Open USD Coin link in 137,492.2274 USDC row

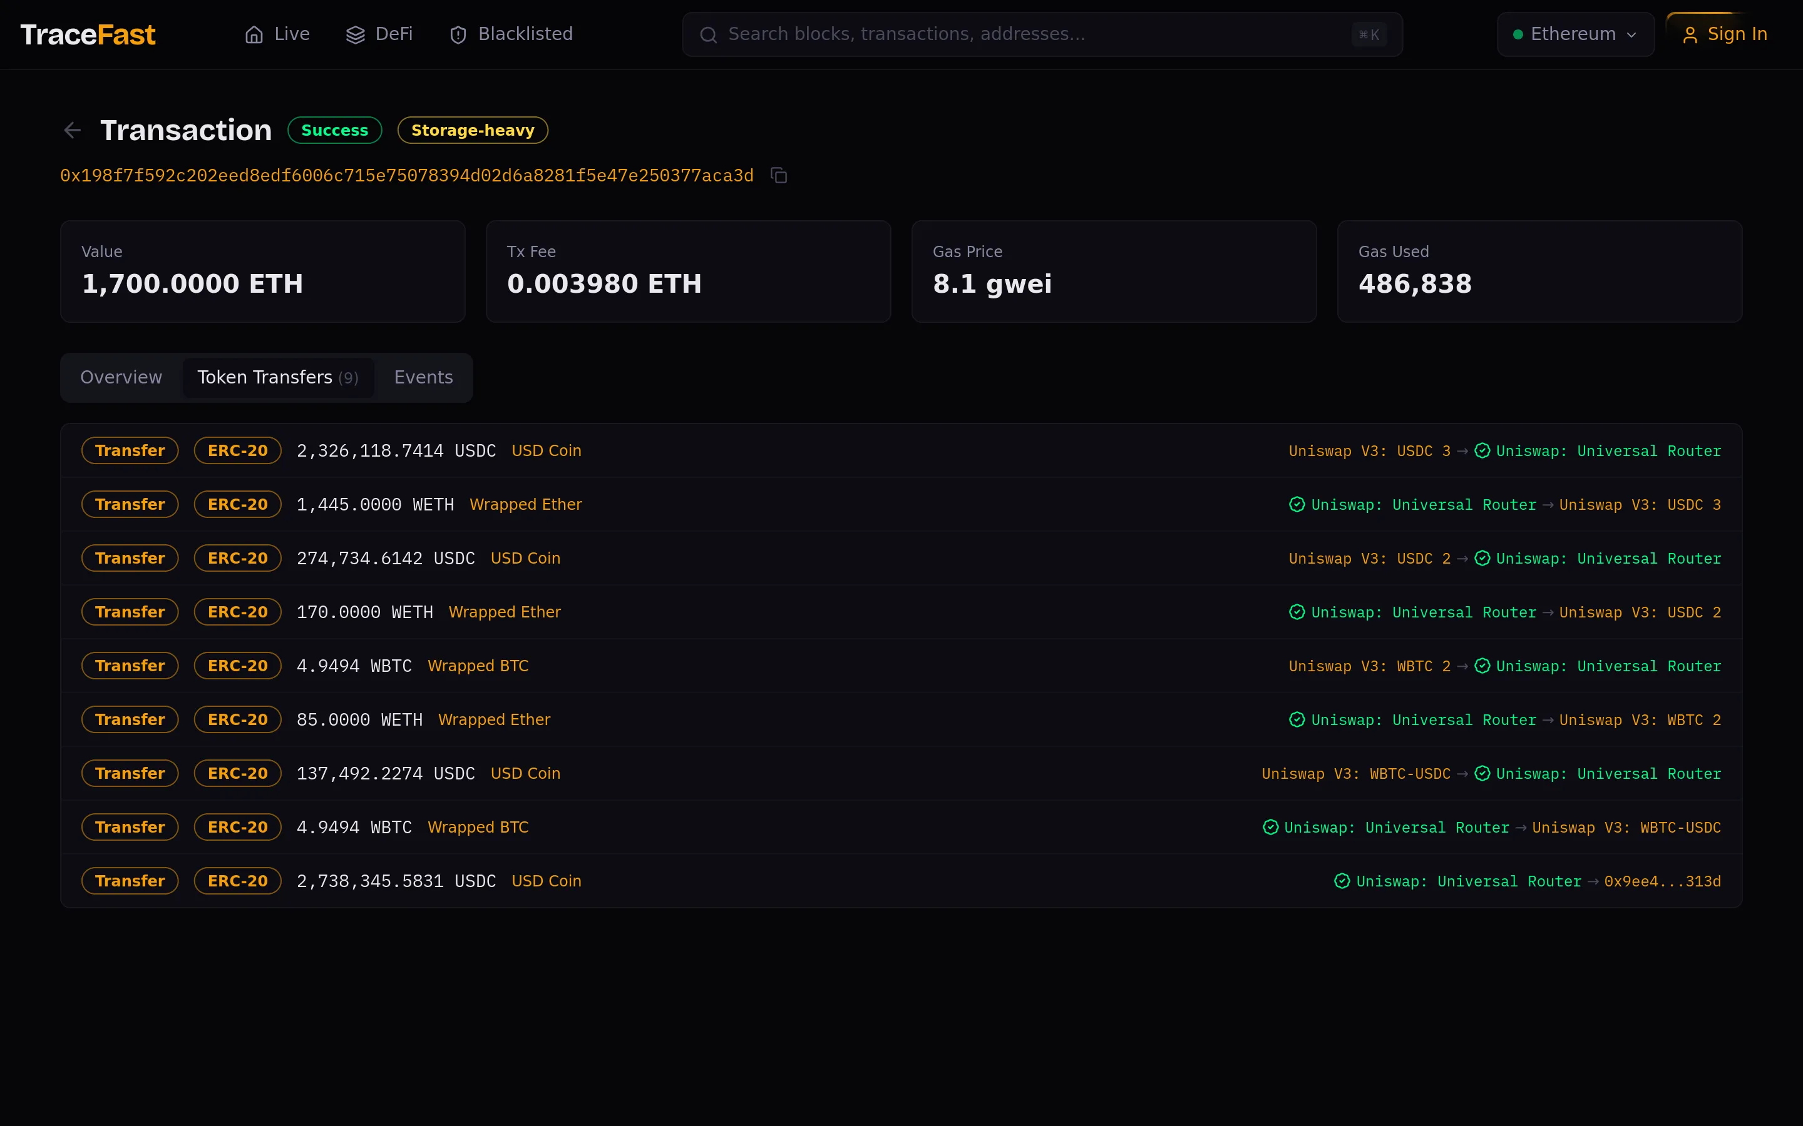click(x=525, y=773)
